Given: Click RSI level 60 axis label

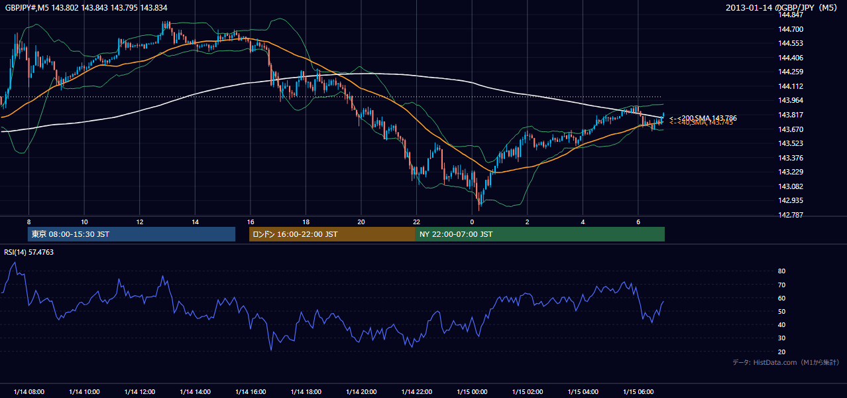Looking at the screenshot, I should tap(782, 298).
